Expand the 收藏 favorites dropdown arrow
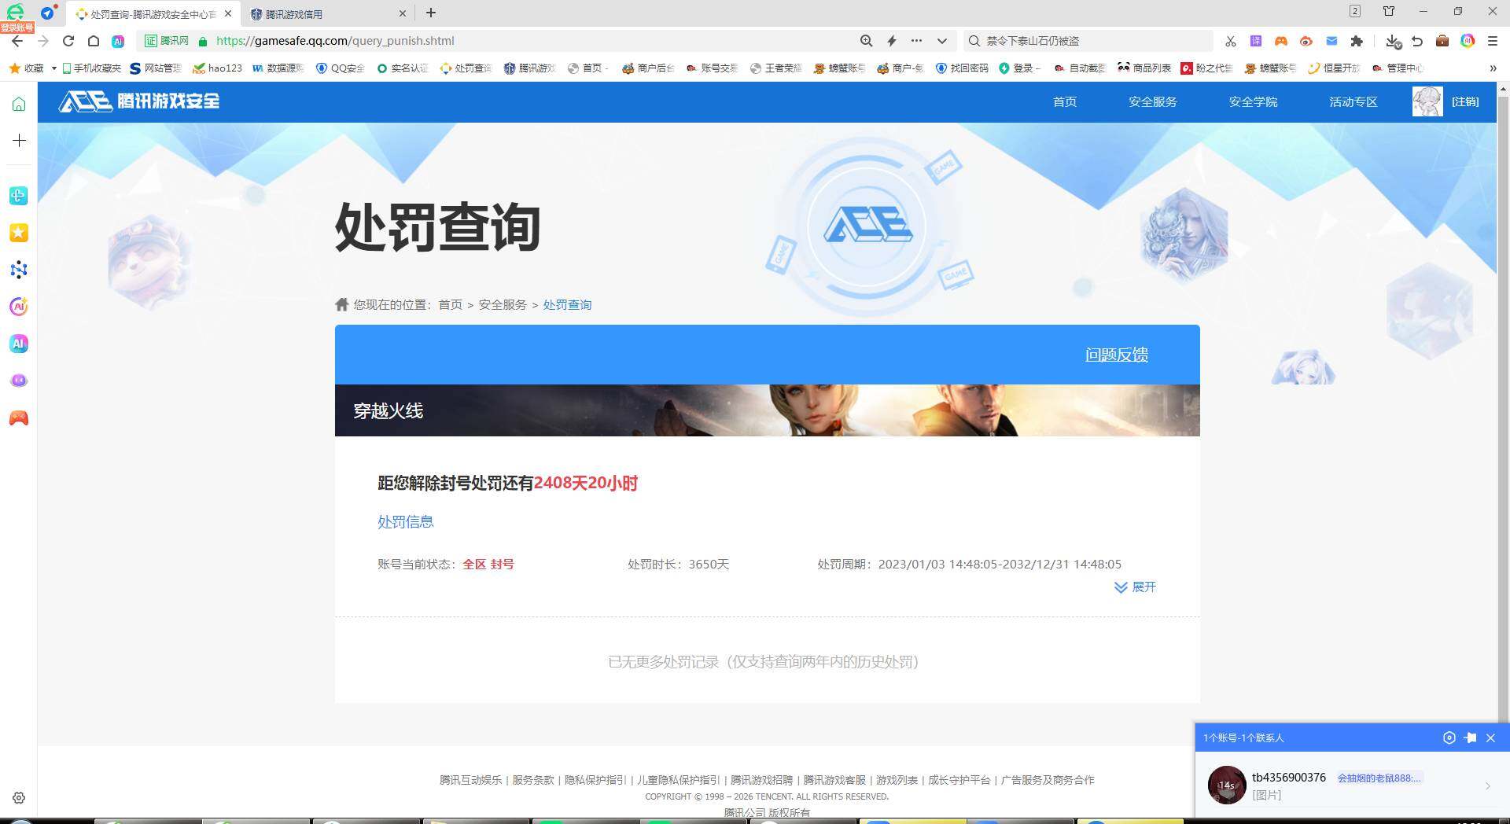Screen dimensions: 1510x824 click(x=53, y=68)
